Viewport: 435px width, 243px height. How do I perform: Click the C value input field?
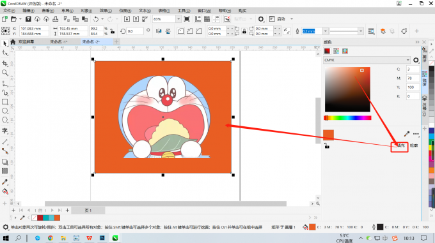click(413, 69)
